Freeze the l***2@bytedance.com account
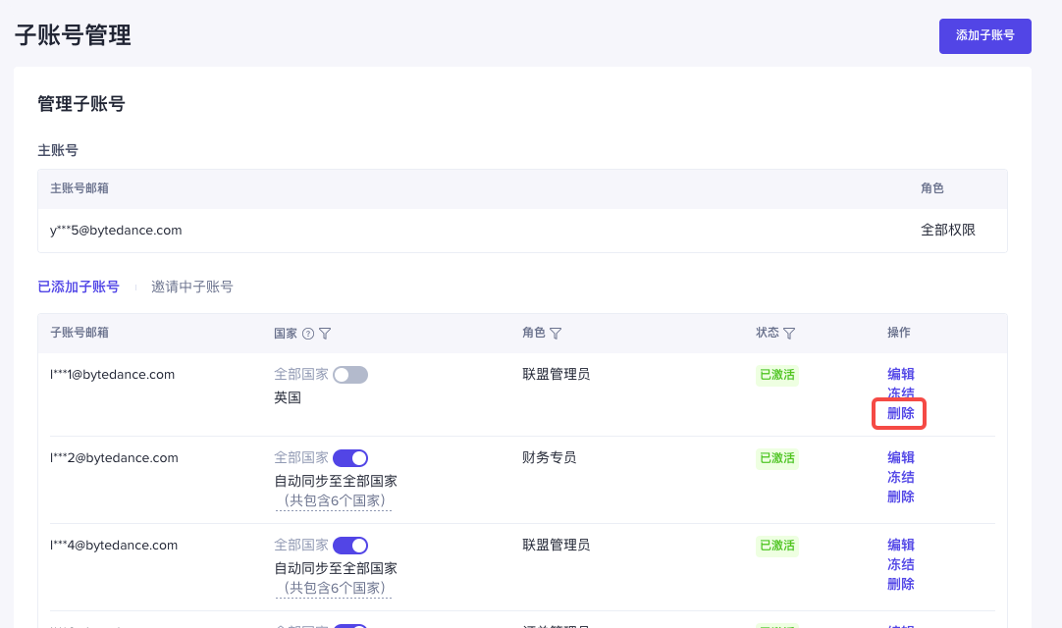Screen dimensions: 1062x628 tap(900, 478)
